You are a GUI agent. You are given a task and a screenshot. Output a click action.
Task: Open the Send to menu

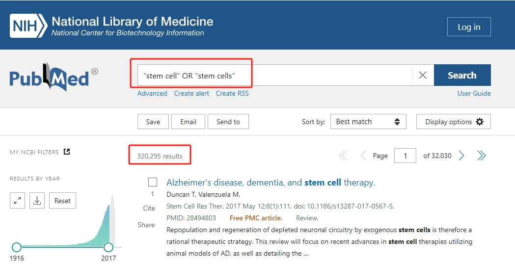[228, 122]
